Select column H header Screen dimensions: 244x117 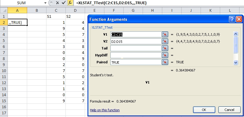coord(152,11)
